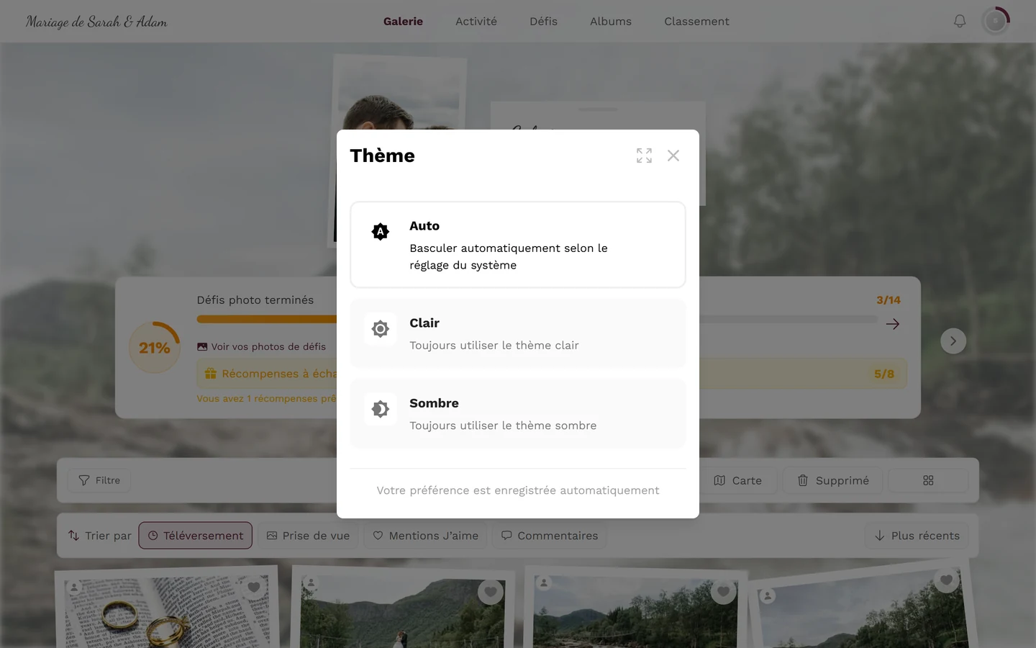Click the 21% progress circle

[x=155, y=348]
